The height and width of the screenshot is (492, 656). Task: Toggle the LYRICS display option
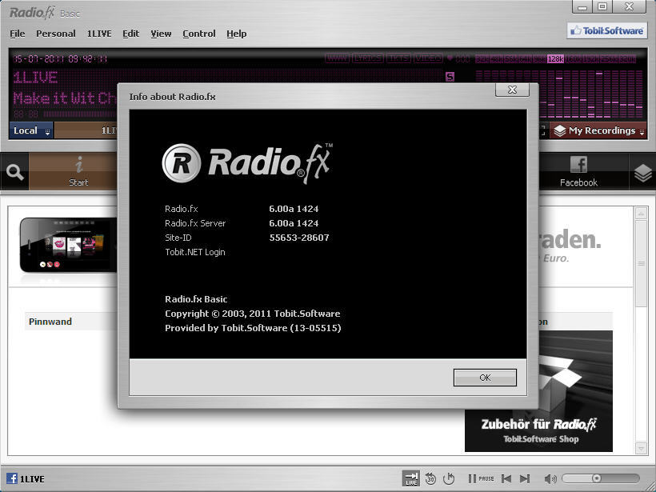367,58
